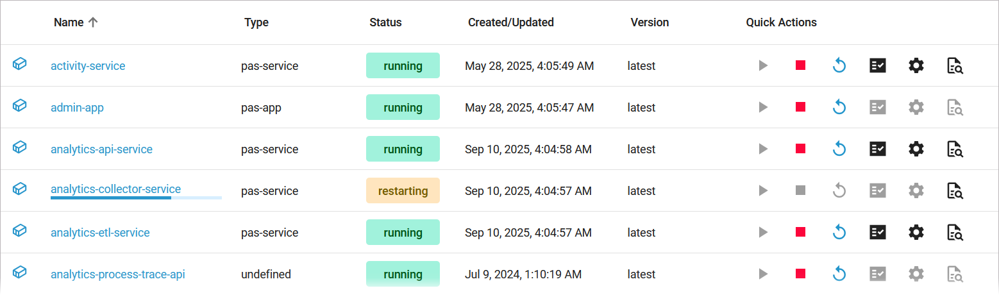View logs for analytics-collector-service

coord(955,191)
